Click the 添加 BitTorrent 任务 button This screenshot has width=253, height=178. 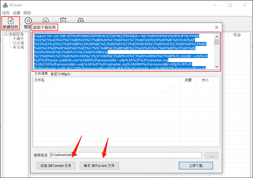[56, 166]
